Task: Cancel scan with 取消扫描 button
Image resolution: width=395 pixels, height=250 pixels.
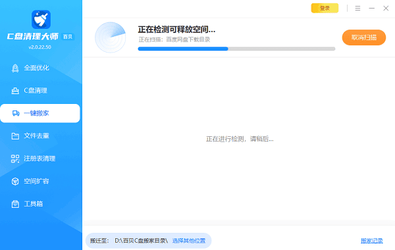Action: pyautogui.click(x=364, y=37)
